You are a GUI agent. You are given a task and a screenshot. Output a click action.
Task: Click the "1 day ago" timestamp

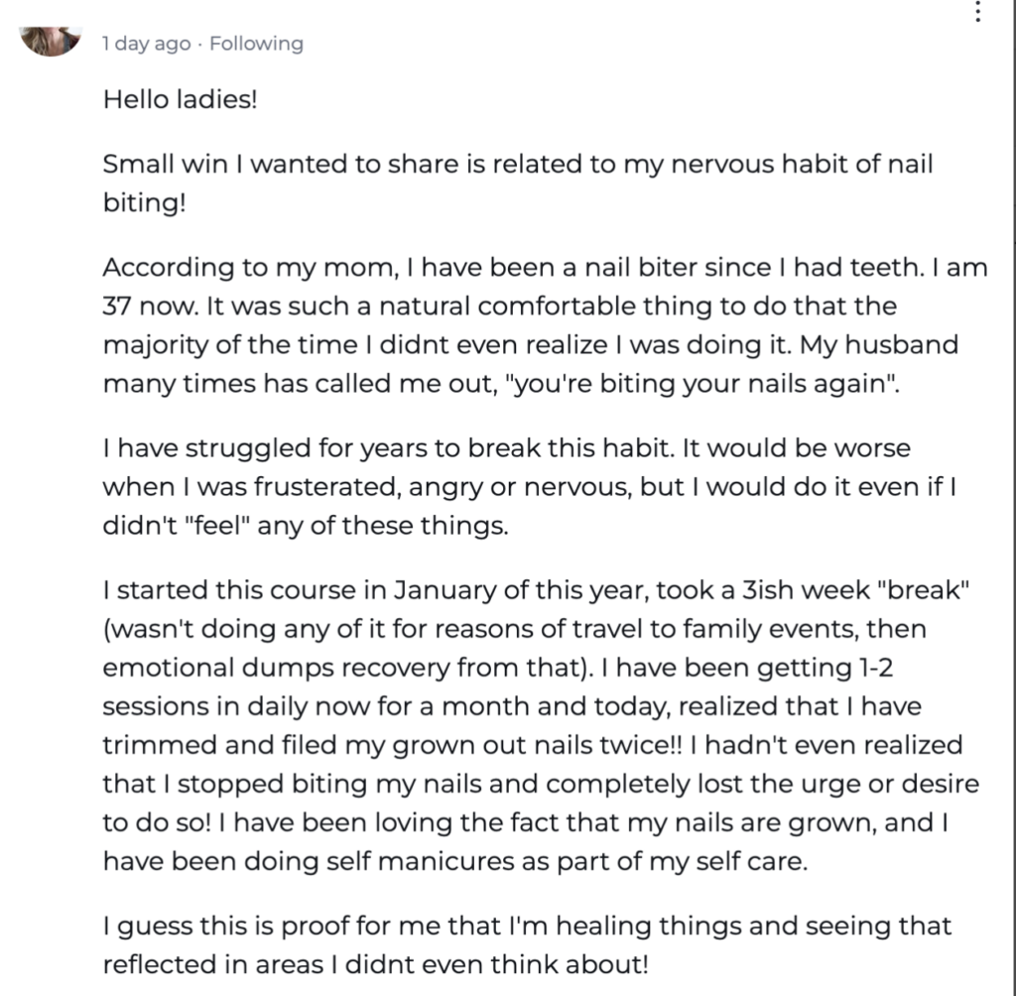coord(146,44)
